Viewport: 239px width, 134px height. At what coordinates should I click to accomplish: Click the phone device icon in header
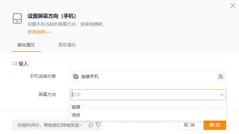[17, 18]
